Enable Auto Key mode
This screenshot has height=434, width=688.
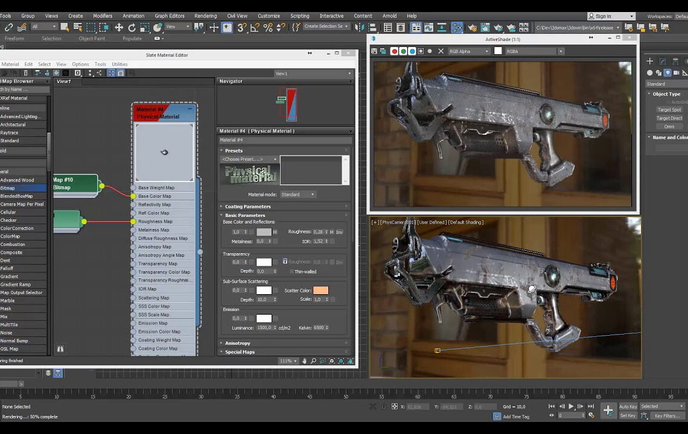(628, 406)
